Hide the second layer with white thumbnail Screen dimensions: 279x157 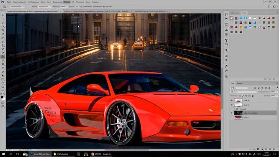click(231, 105)
